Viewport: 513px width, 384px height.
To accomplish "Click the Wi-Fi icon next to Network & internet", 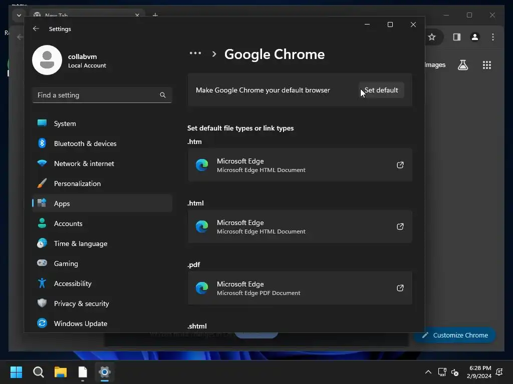I will [42, 163].
